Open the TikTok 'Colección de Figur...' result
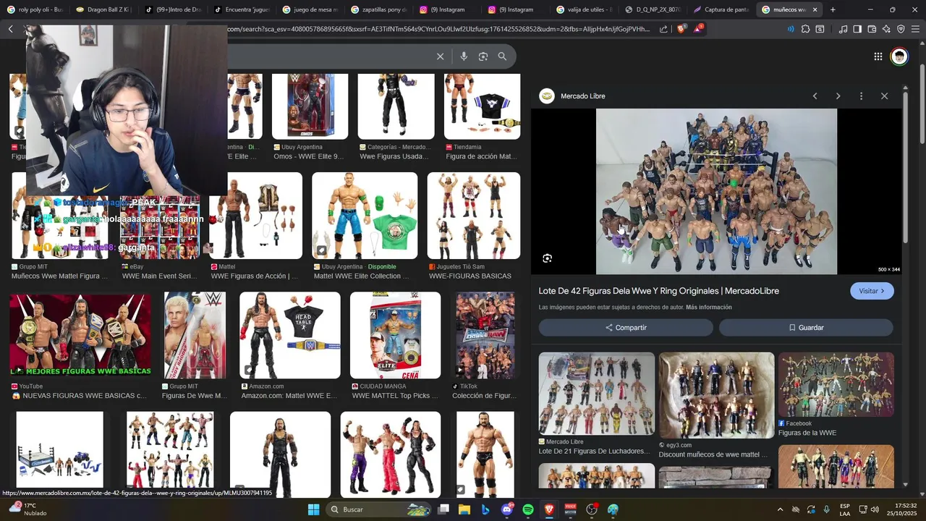The image size is (926, 521). pos(485,335)
